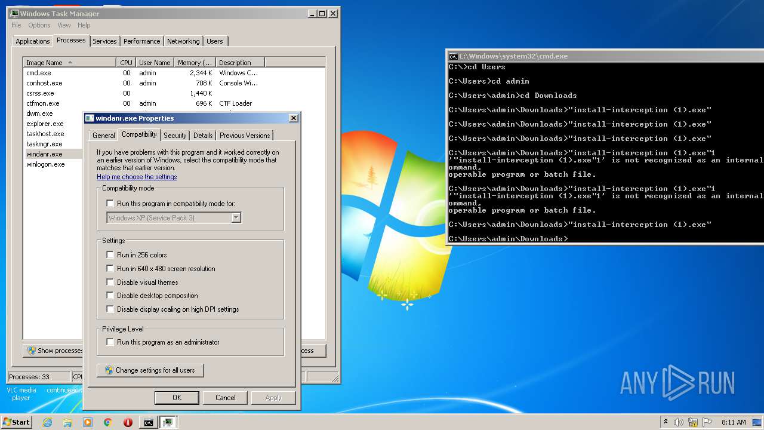Open the Task Manager Services tab

coord(104,41)
